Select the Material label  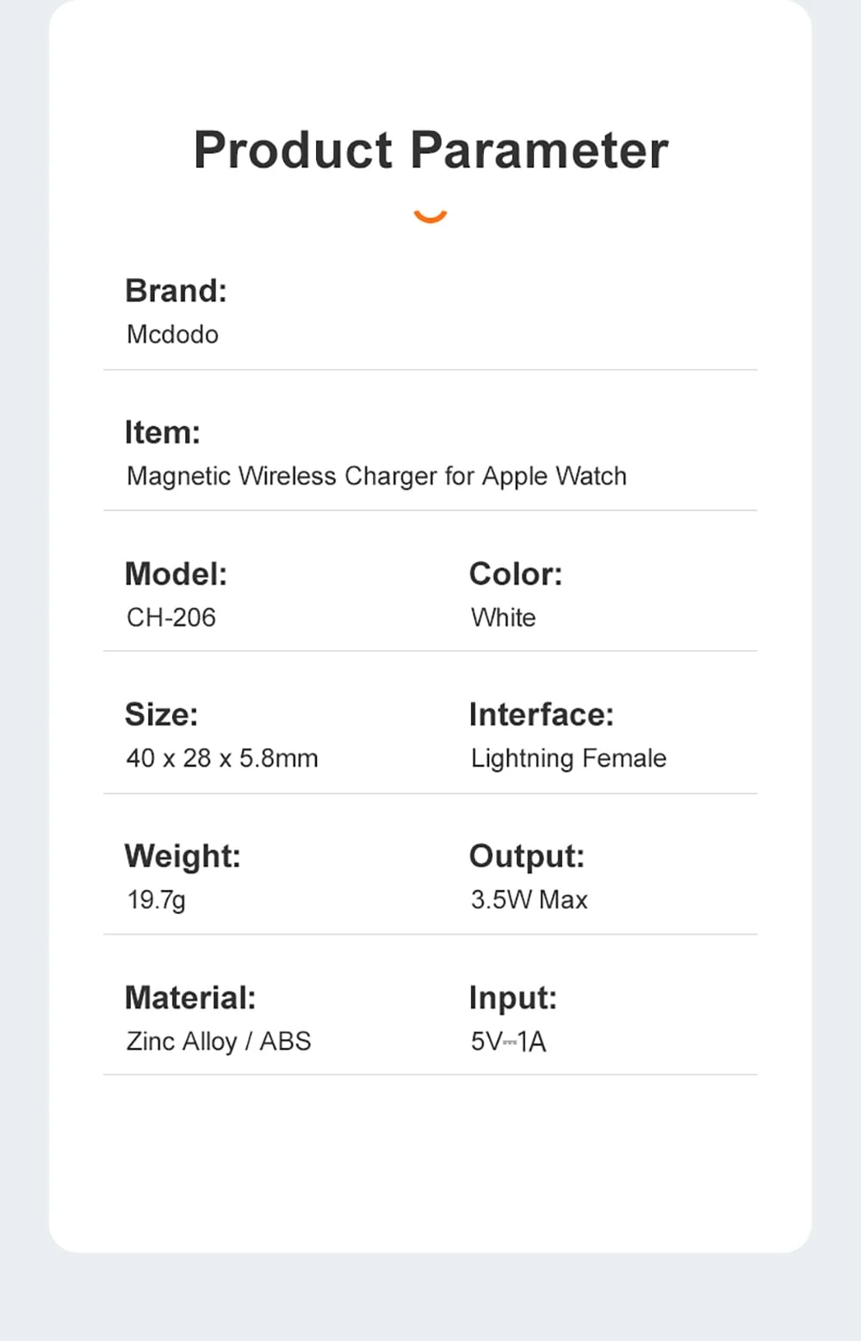[190, 998]
